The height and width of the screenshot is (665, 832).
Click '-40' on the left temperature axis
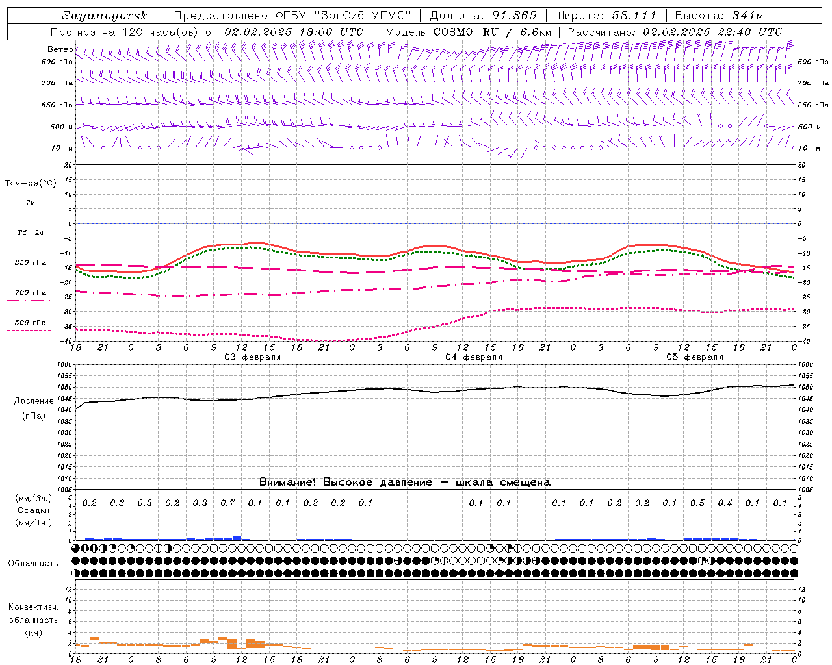(68, 341)
